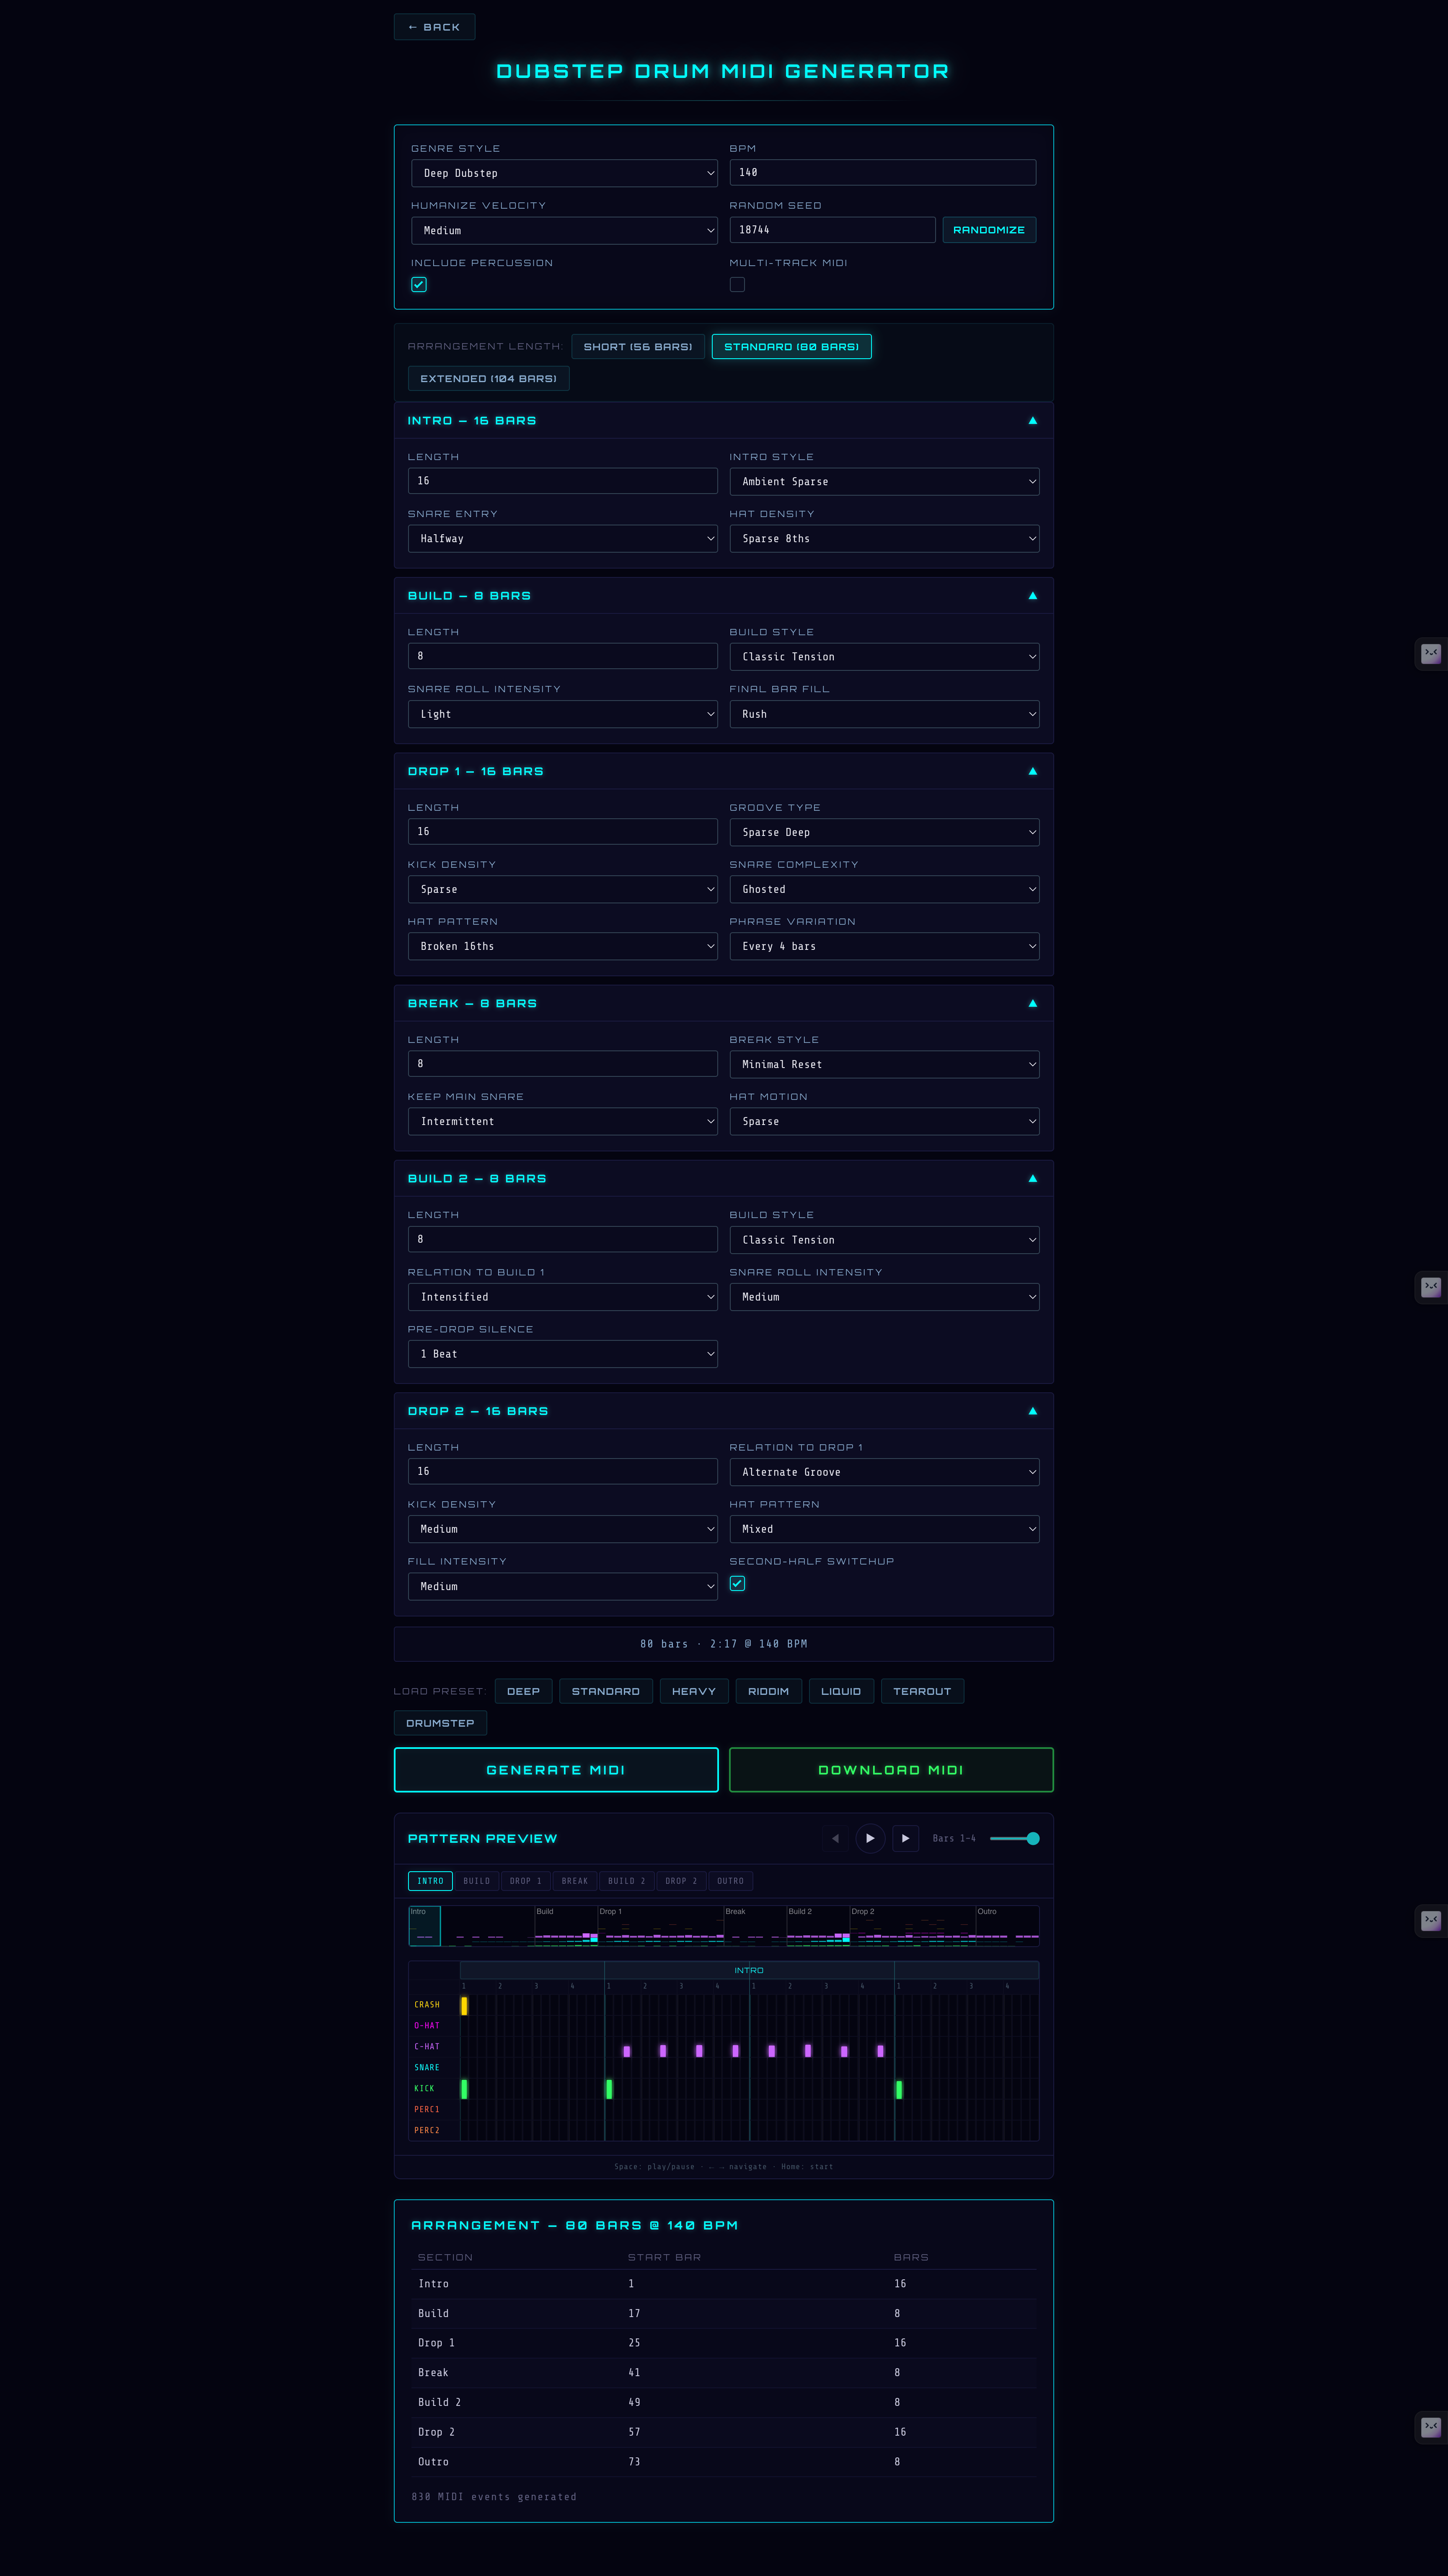Click the previous bars arrow in Pattern Preview
Viewport: 1448px width, 2576px height.
pyautogui.click(x=835, y=1838)
